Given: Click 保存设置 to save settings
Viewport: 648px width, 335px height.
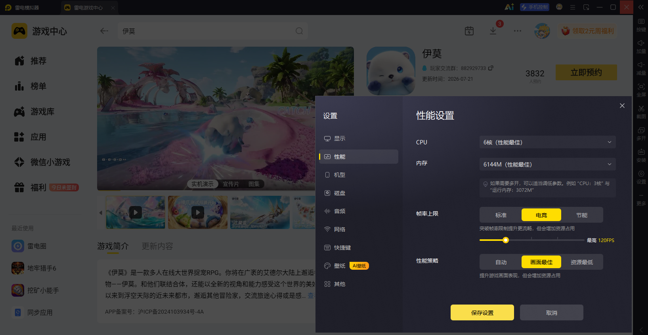Looking at the screenshot, I should point(482,312).
